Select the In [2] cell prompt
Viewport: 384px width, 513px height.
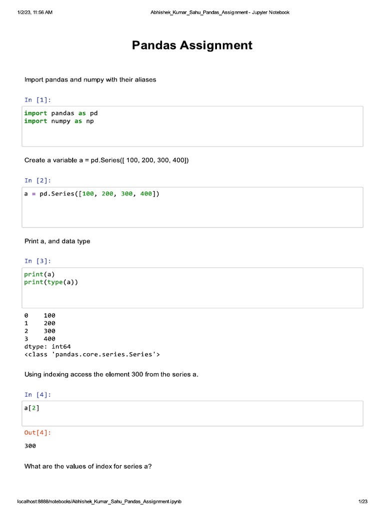[x=37, y=180]
